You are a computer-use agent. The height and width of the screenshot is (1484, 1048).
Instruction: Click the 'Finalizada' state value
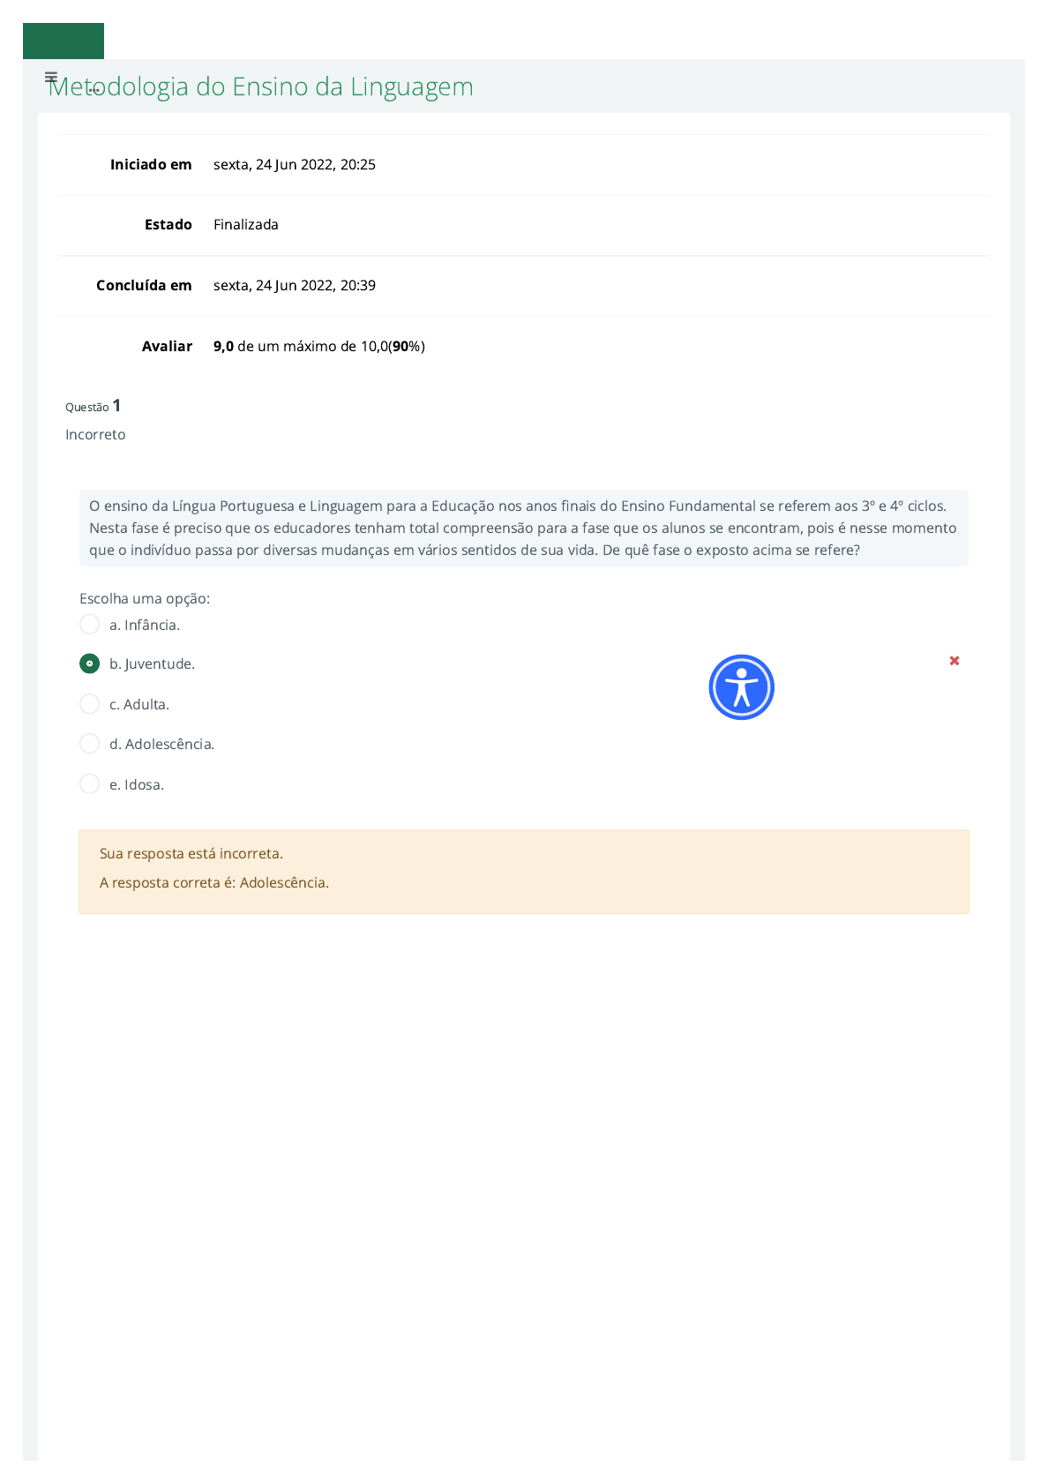[246, 225]
